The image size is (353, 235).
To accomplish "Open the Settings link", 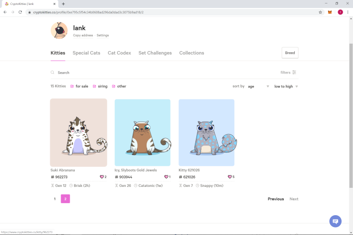I will pyautogui.click(x=102, y=35).
